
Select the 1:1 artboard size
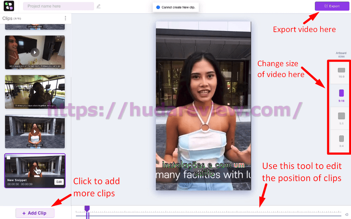tap(341, 118)
